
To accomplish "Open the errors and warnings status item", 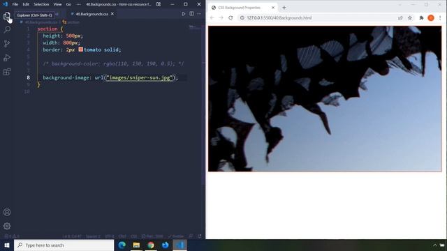I will point(12,236).
